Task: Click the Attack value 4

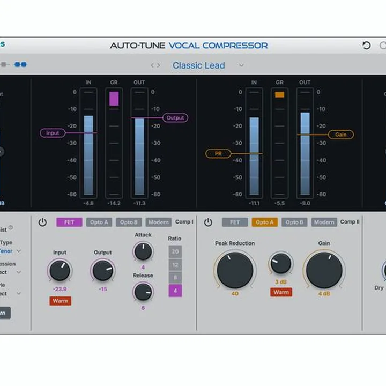Action: click(x=143, y=268)
